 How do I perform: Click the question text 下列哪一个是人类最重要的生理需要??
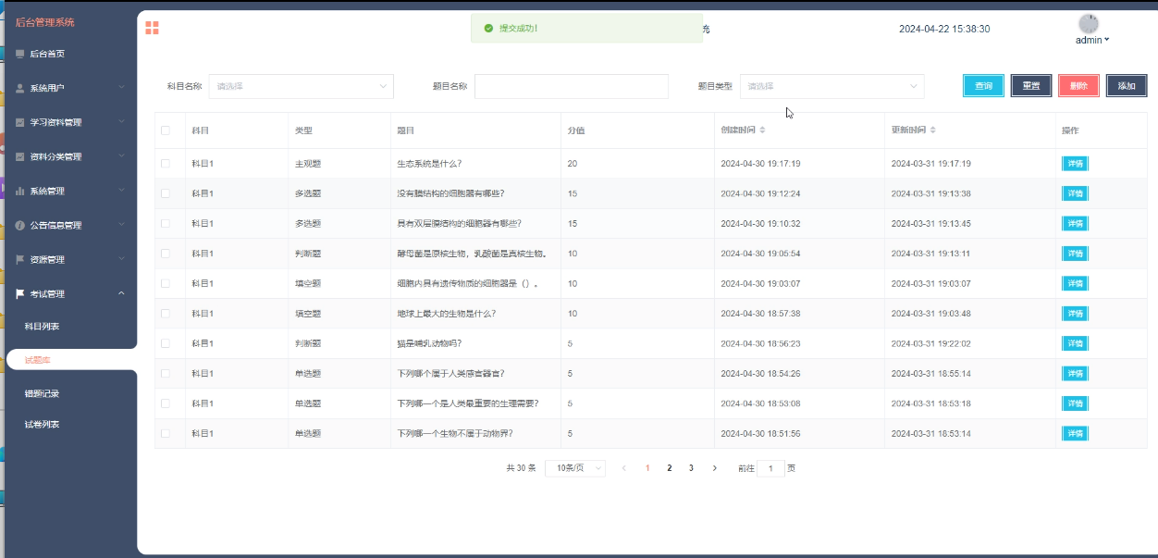468,403
